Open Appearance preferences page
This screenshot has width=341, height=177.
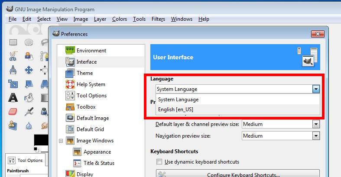pos(97,152)
